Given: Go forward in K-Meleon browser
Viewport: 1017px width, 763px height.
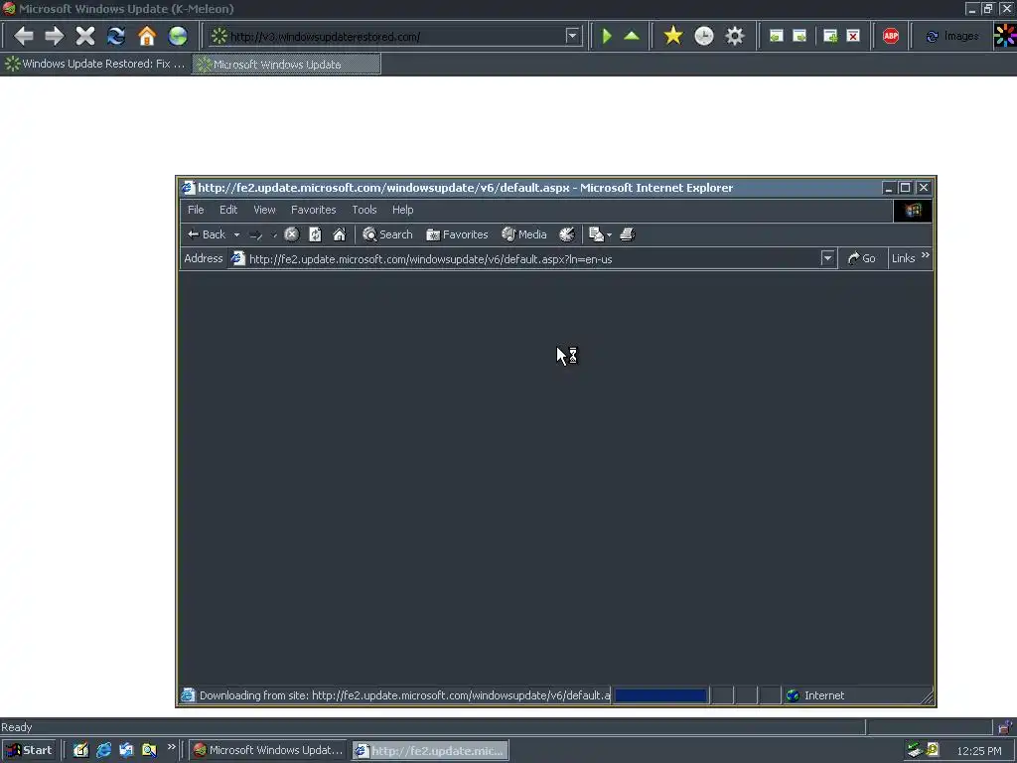Looking at the screenshot, I should [55, 36].
